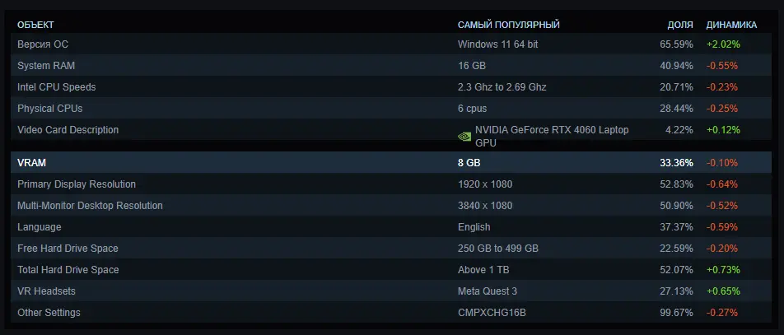Image resolution: width=784 pixels, height=335 pixels.
Task: Open Total Hard Drive Space row
Action: tap(68, 270)
